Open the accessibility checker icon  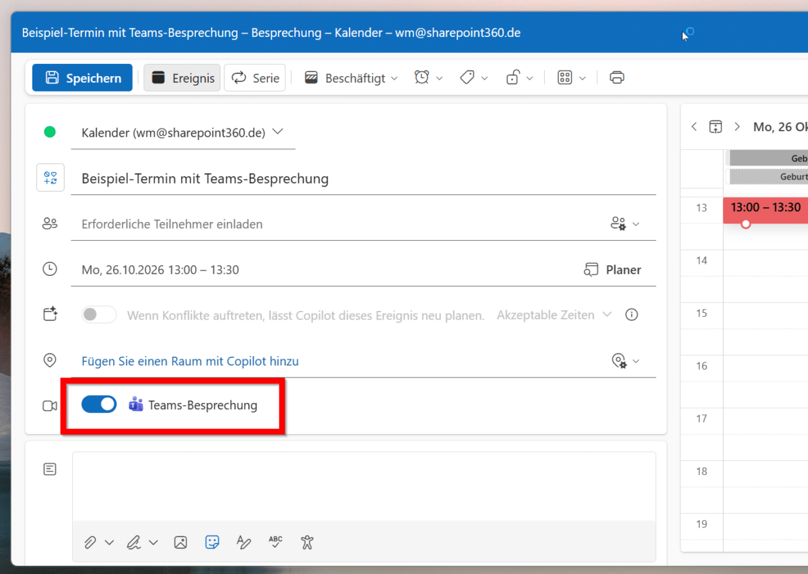(x=308, y=542)
